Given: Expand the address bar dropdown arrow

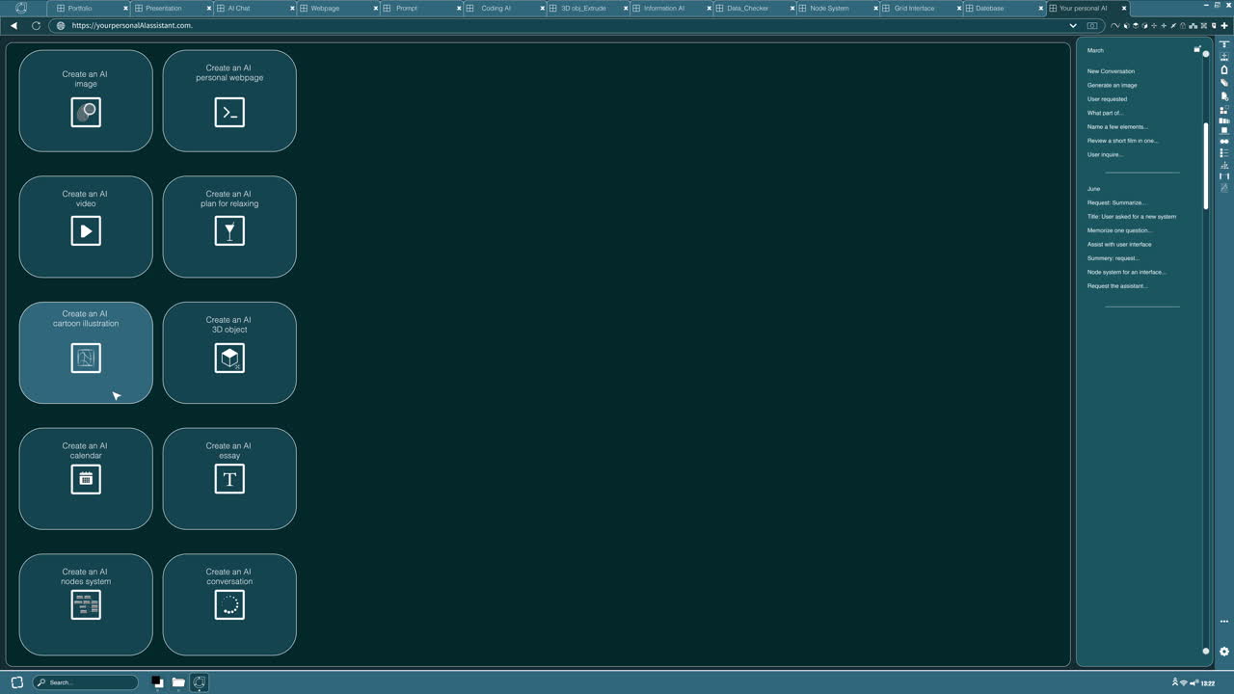Looking at the screenshot, I should [x=1073, y=26].
